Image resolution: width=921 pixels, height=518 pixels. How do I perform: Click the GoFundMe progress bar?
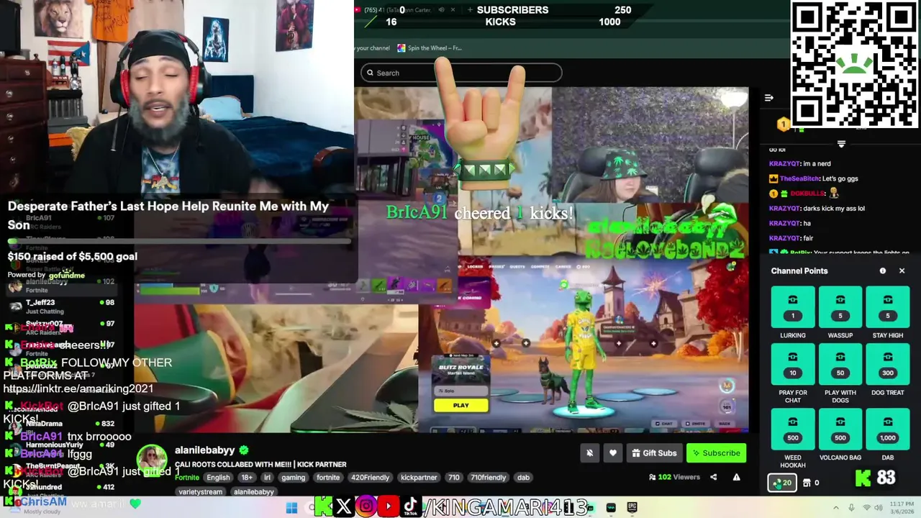(x=179, y=242)
